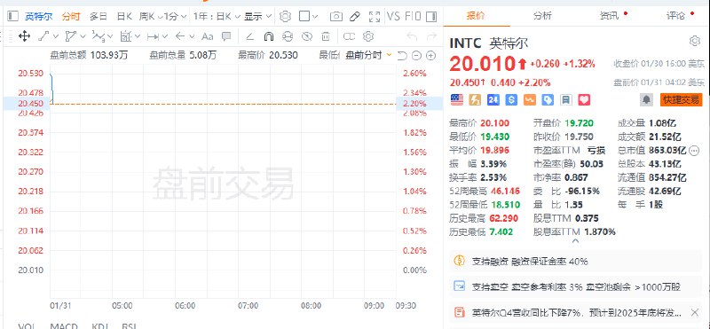Screen dimensions: 710x329
Task: Switch chart to fullscreen mode
Action: pos(375,17)
